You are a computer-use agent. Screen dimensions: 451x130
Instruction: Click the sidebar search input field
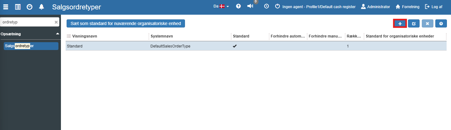(27, 22)
